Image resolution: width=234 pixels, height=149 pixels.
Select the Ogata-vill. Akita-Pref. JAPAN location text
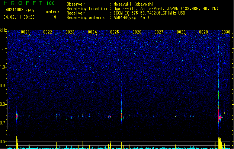166,9
